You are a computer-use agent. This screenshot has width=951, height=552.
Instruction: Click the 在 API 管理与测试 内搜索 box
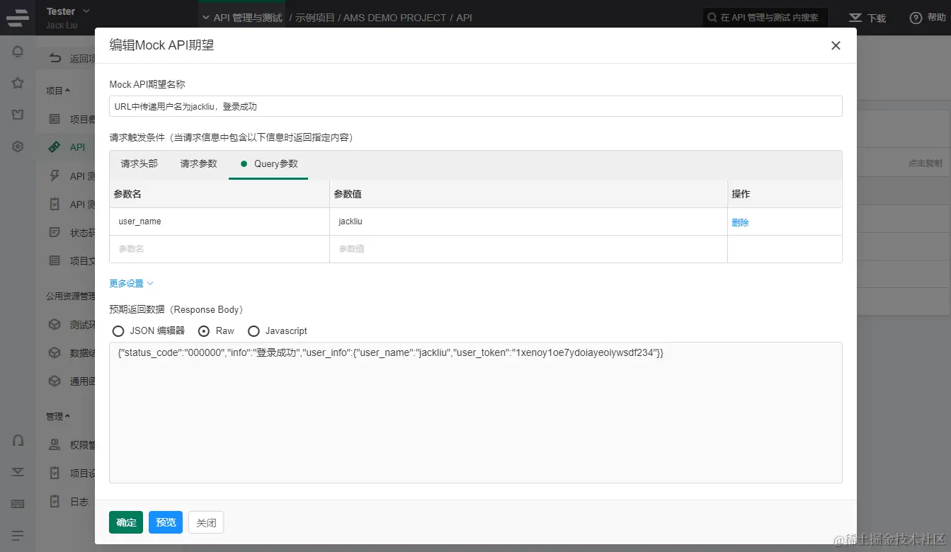pos(766,18)
